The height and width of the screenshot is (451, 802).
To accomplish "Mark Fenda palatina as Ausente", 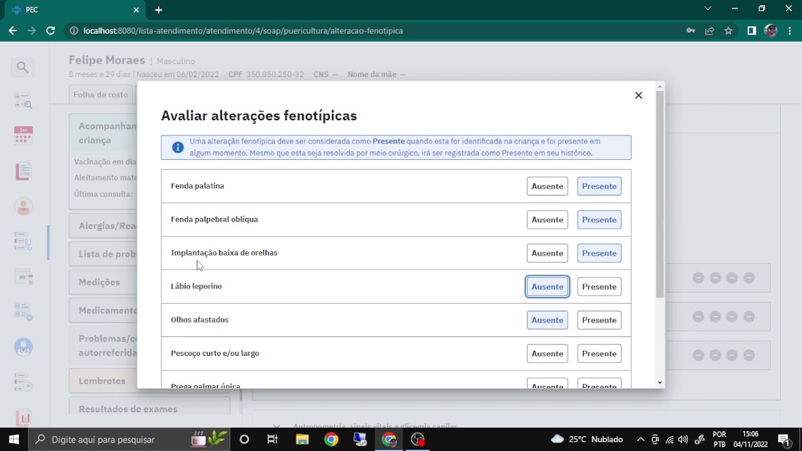I will 547,186.
